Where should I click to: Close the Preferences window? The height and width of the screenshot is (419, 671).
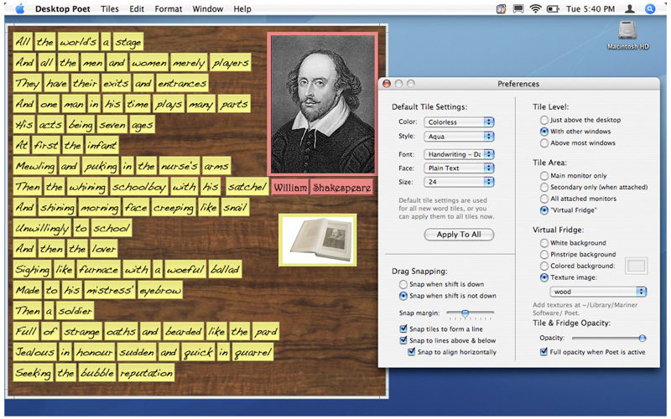pos(387,84)
